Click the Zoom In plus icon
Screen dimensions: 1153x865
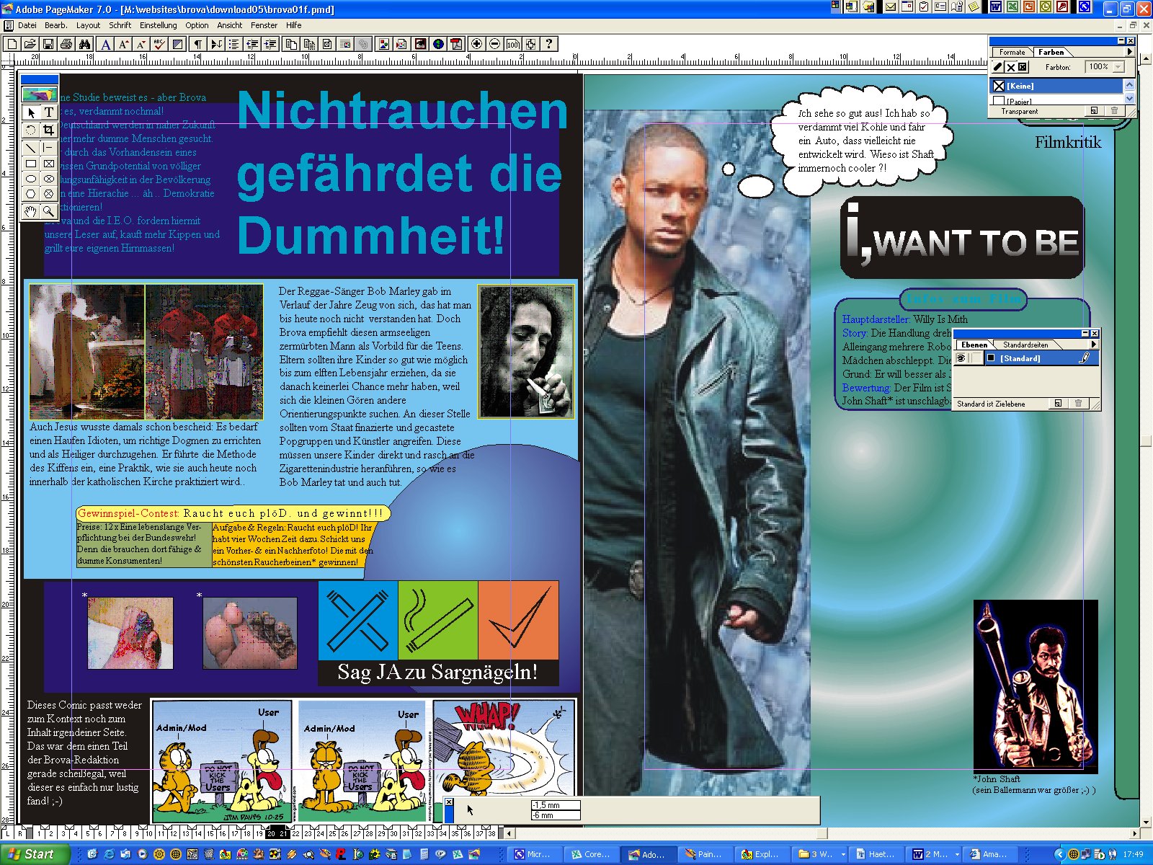click(x=476, y=44)
